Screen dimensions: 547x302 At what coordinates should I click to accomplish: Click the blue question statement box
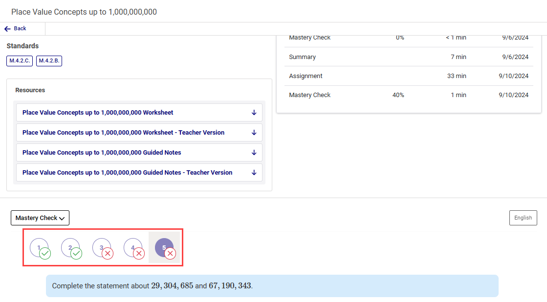click(272, 286)
